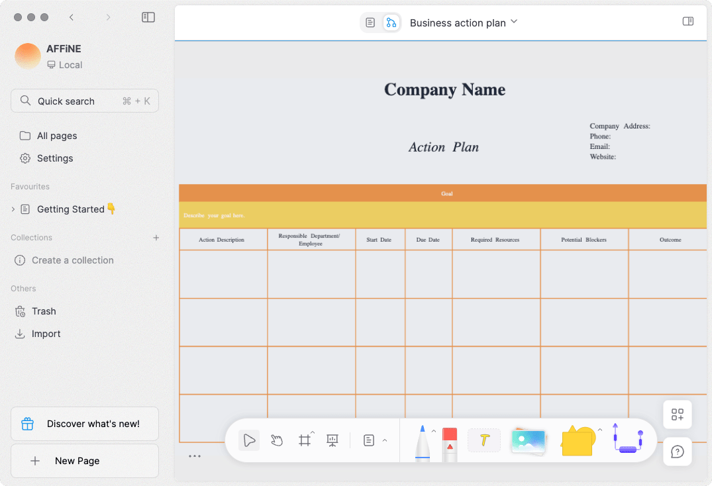Open the Image insert tool

[529, 440]
